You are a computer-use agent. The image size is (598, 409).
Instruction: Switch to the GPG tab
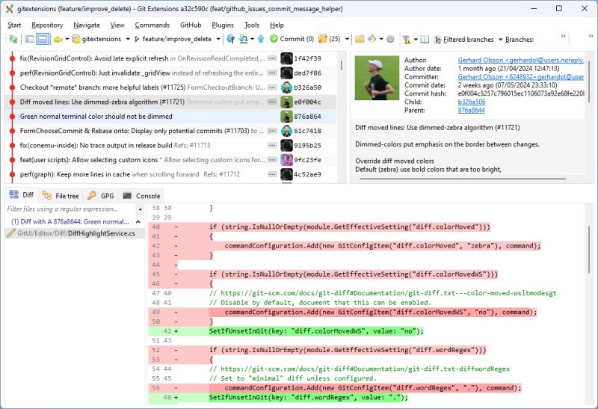pyautogui.click(x=101, y=196)
